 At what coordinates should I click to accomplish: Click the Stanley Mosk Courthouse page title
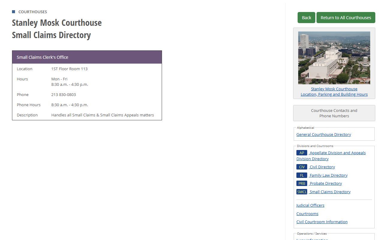(57, 23)
